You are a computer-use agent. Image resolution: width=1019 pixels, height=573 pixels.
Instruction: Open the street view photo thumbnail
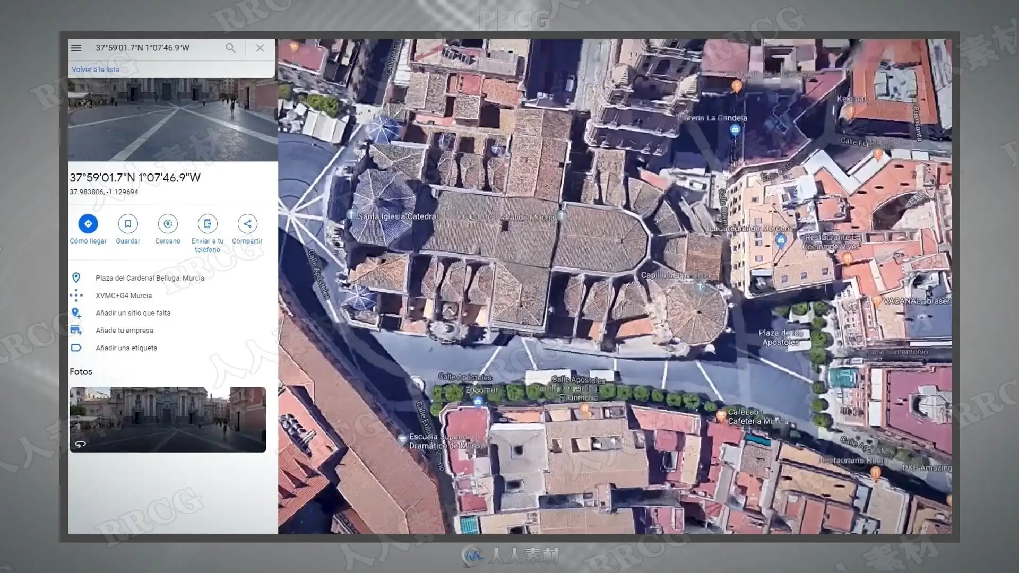point(168,419)
